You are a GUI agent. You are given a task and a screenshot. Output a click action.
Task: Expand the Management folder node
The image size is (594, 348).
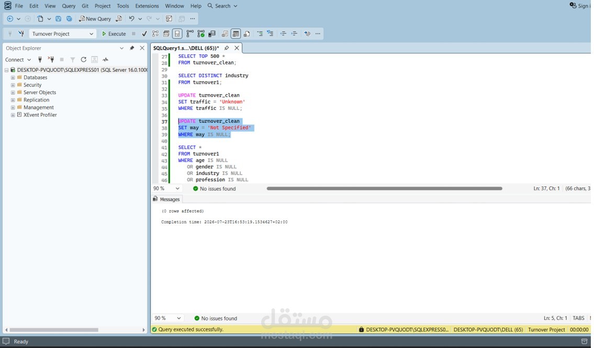click(x=13, y=108)
